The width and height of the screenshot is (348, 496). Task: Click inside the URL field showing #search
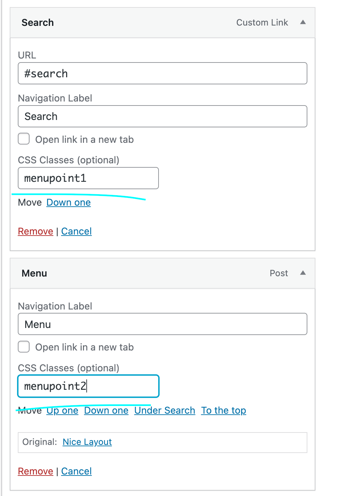click(x=163, y=73)
